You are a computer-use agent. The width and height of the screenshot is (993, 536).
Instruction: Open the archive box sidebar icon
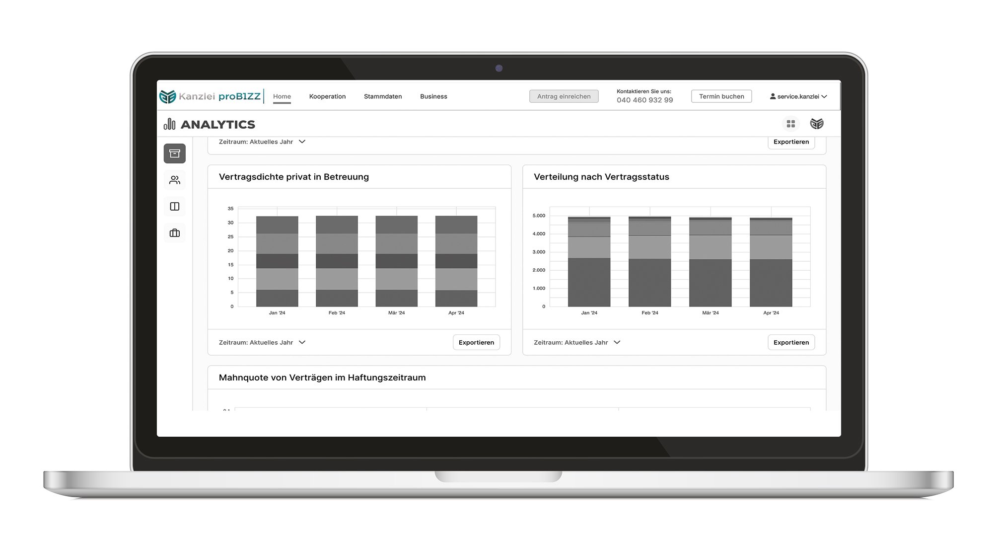175,153
